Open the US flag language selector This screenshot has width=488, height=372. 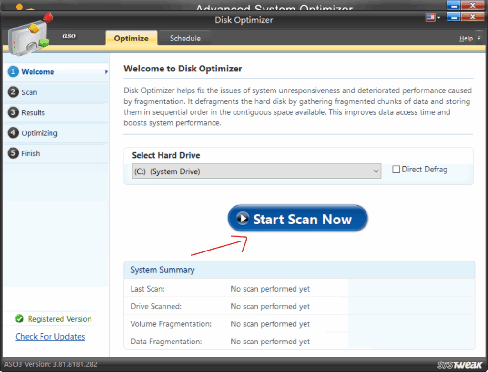coord(430,18)
